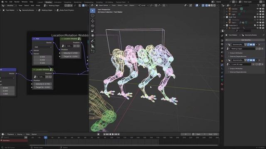The width and height of the screenshot is (266, 149).
Task: Toggle viewport visibility of second GeometryNodes modifier
Action: click(x=251, y=60)
